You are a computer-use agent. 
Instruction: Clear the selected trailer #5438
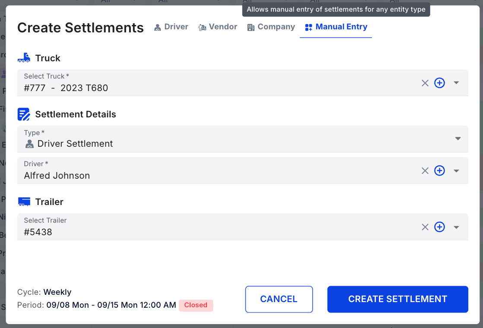click(x=425, y=227)
